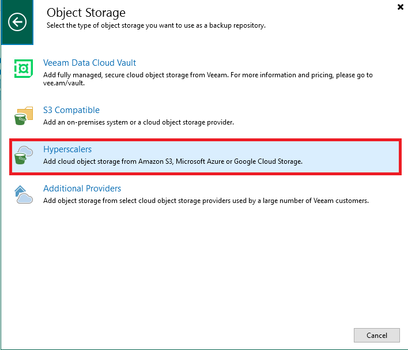
Task: Click text 'Add an on-premises system or a cloud'
Action: 102,122
